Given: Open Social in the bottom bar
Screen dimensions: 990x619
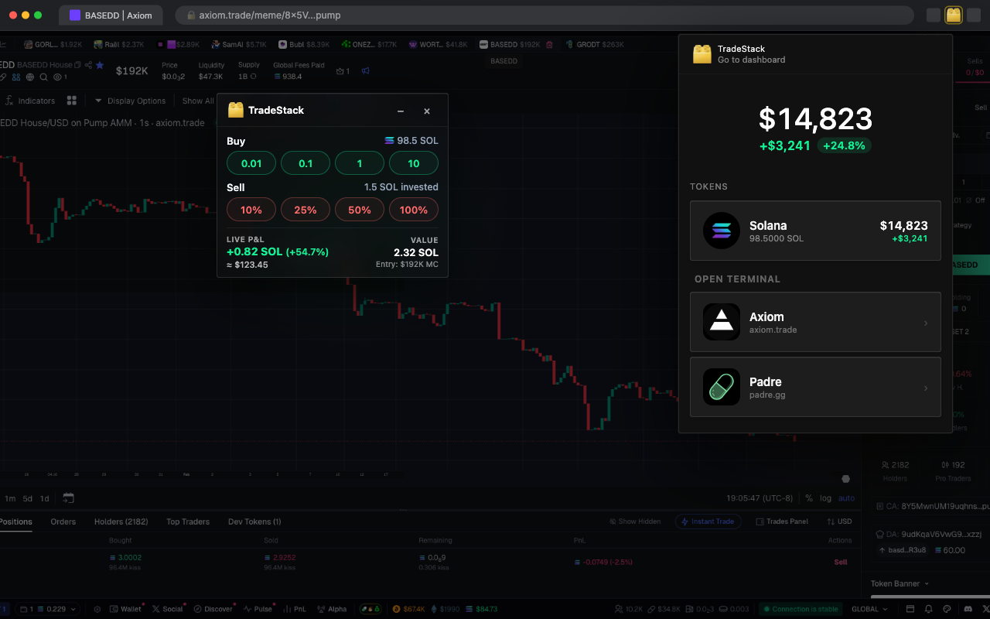Looking at the screenshot, I should pos(168,609).
